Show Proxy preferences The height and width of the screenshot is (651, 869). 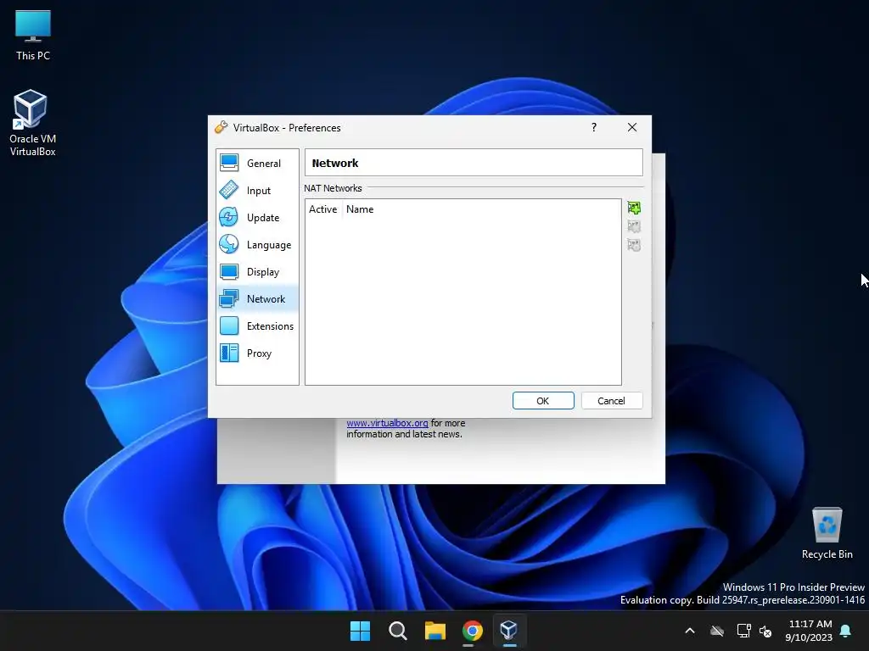[x=257, y=353]
